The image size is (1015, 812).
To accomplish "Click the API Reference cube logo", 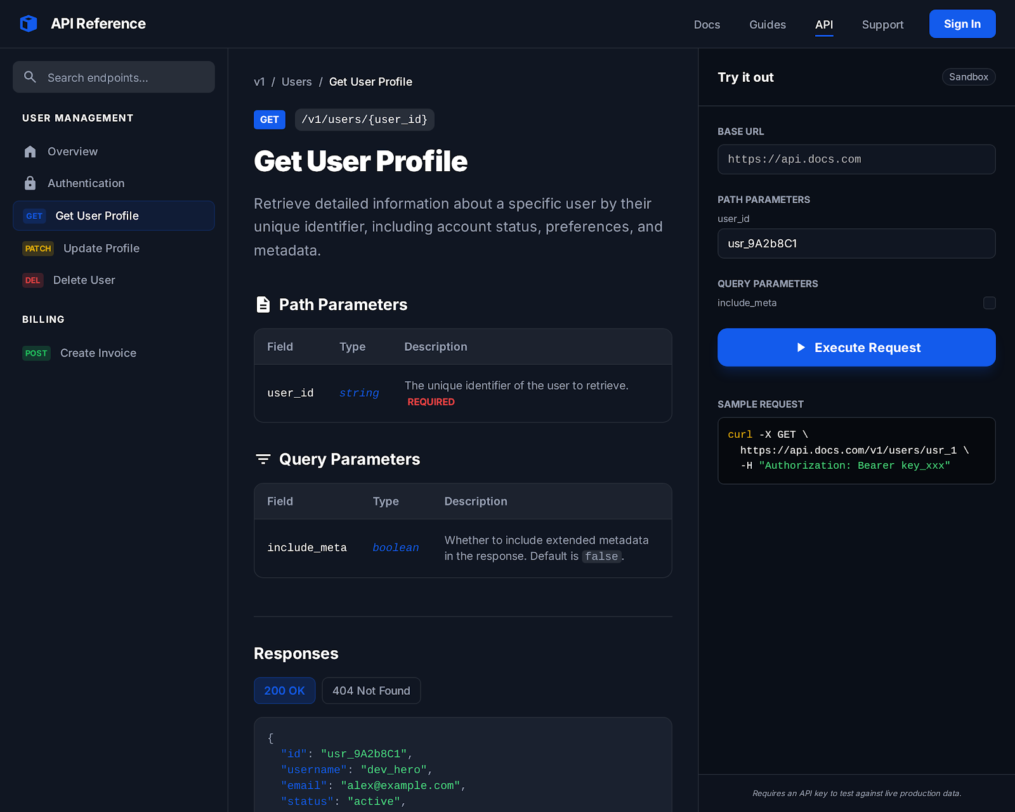I will point(29,23).
